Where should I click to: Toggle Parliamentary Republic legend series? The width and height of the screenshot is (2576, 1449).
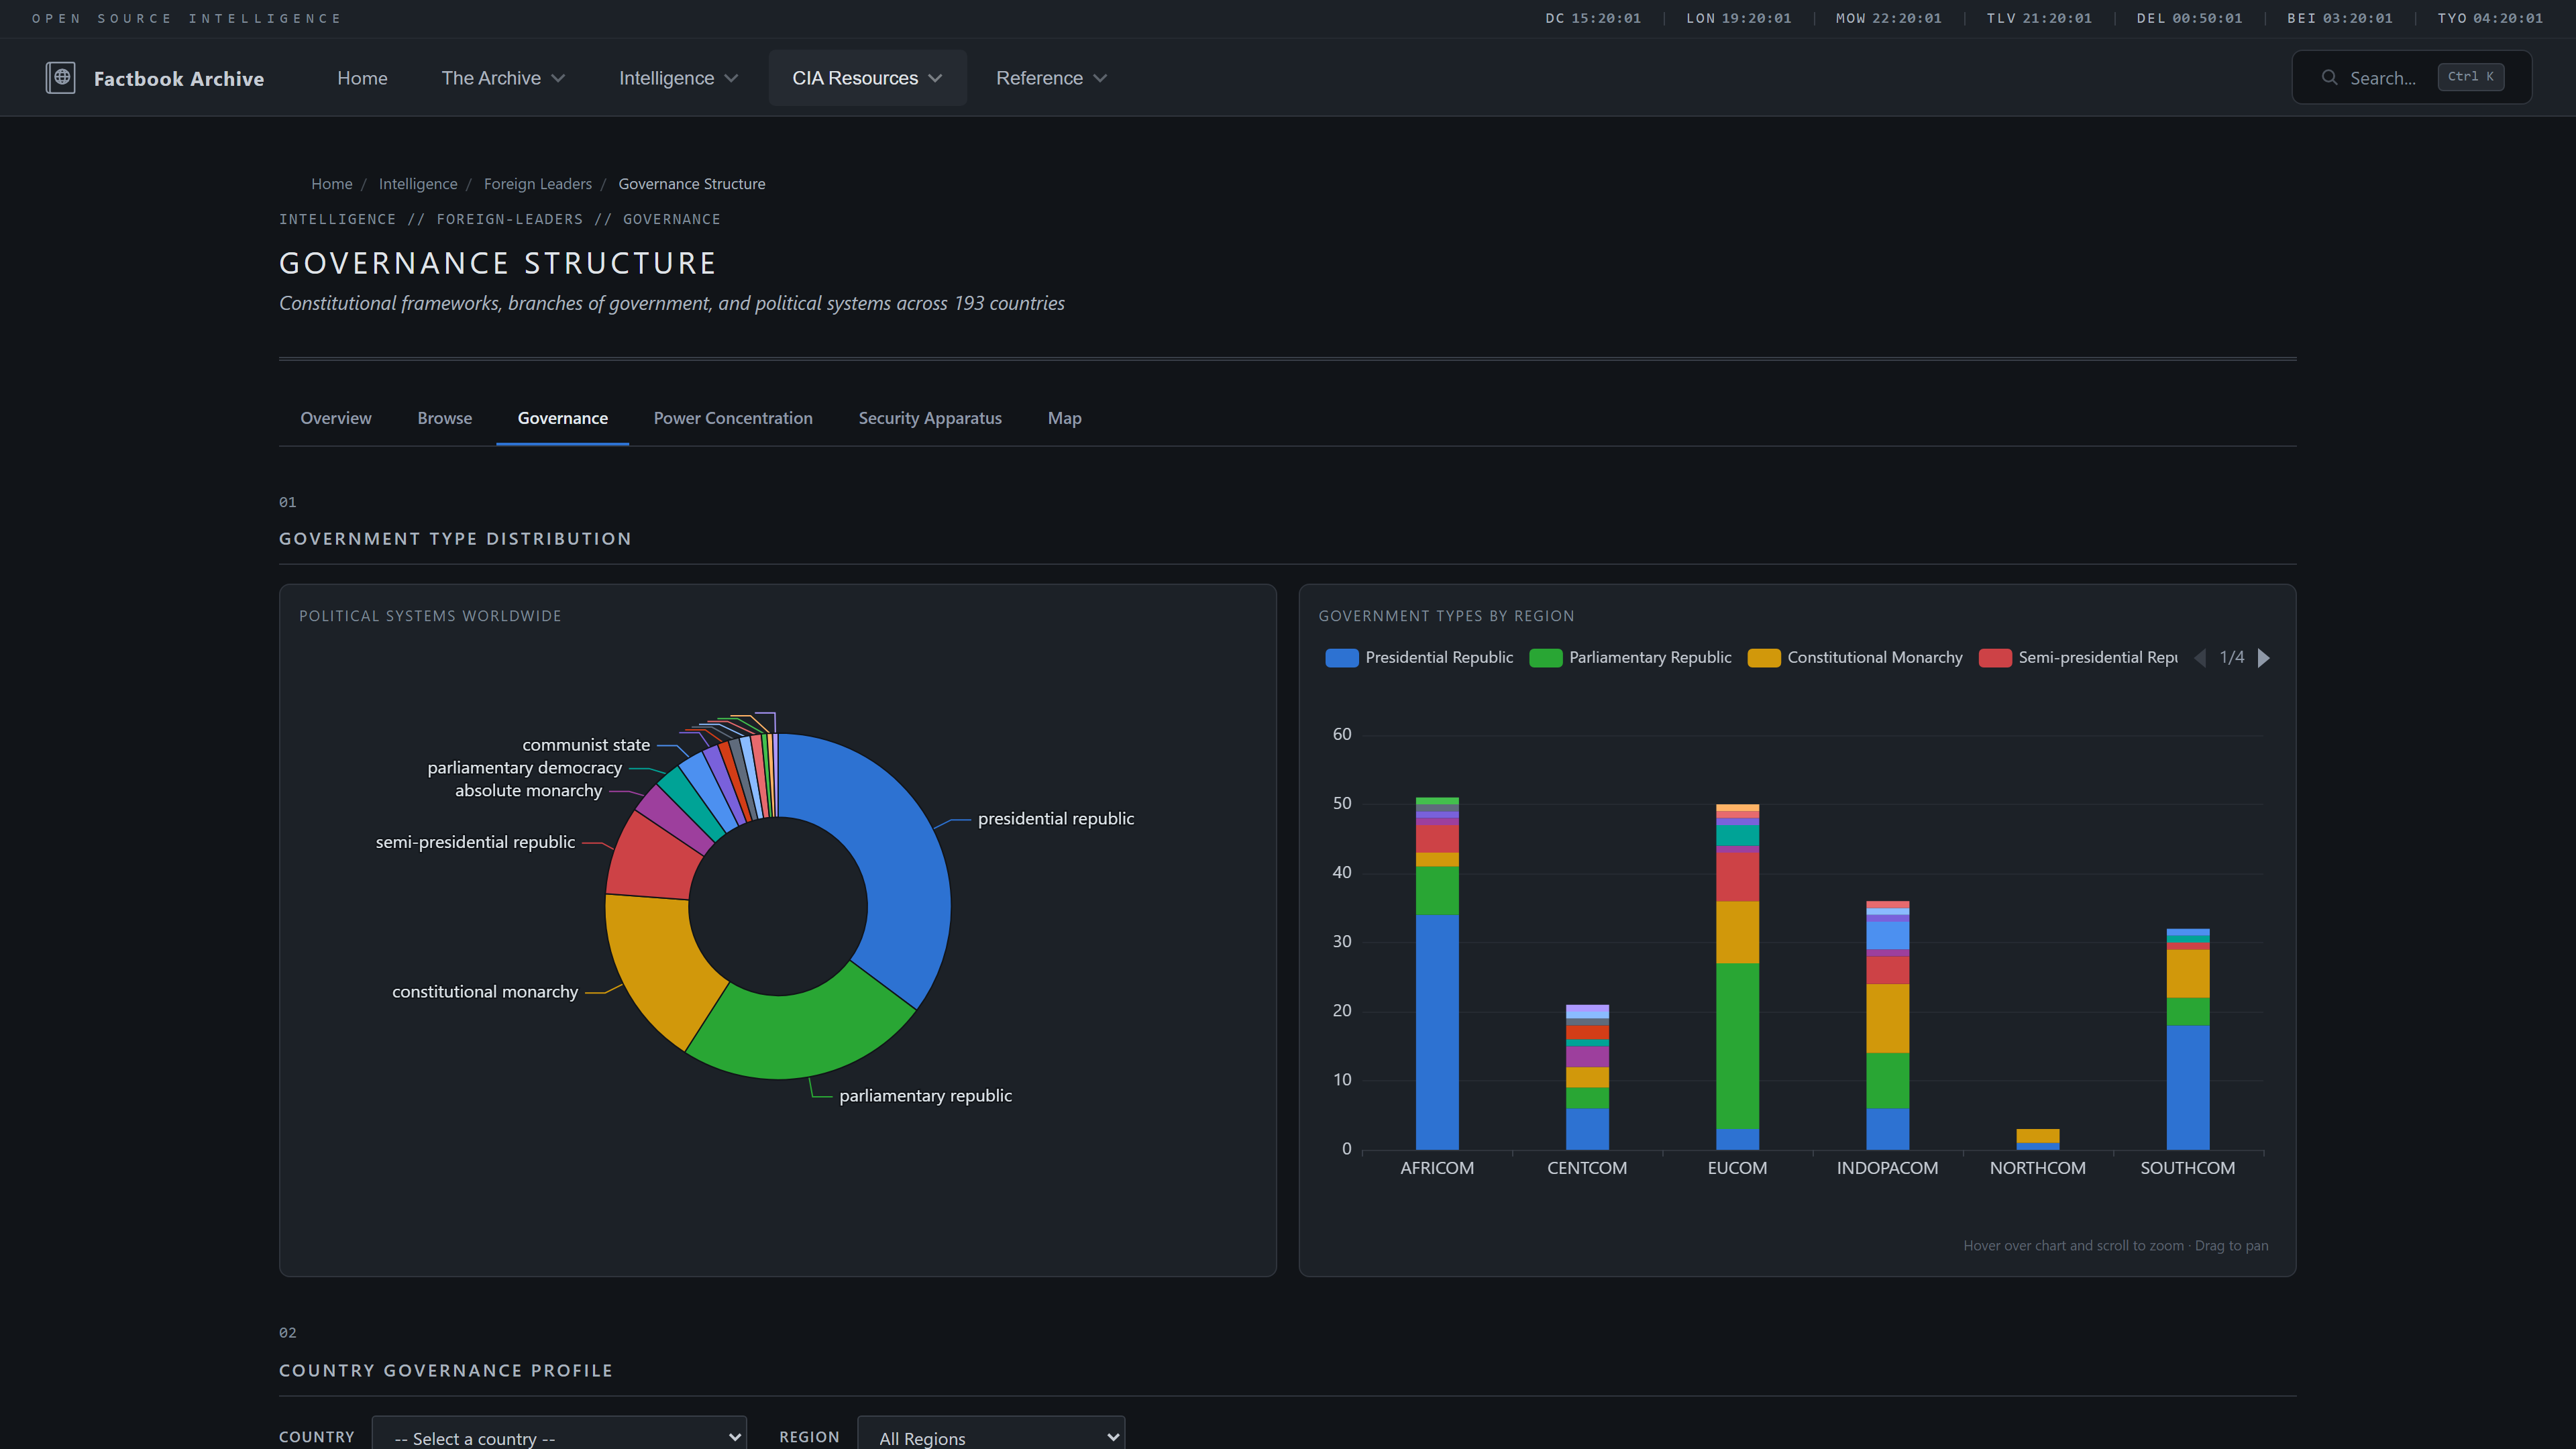[1630, 658]
